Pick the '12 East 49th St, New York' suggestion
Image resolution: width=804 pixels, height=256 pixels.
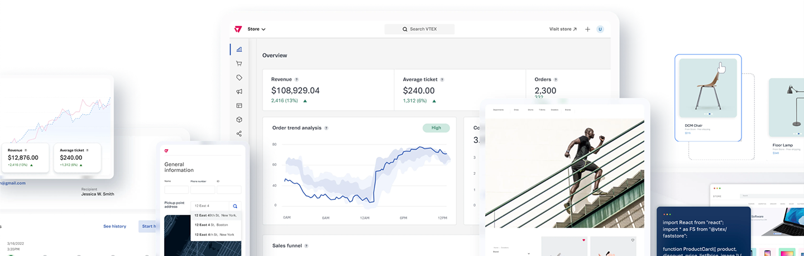[216, 215]
